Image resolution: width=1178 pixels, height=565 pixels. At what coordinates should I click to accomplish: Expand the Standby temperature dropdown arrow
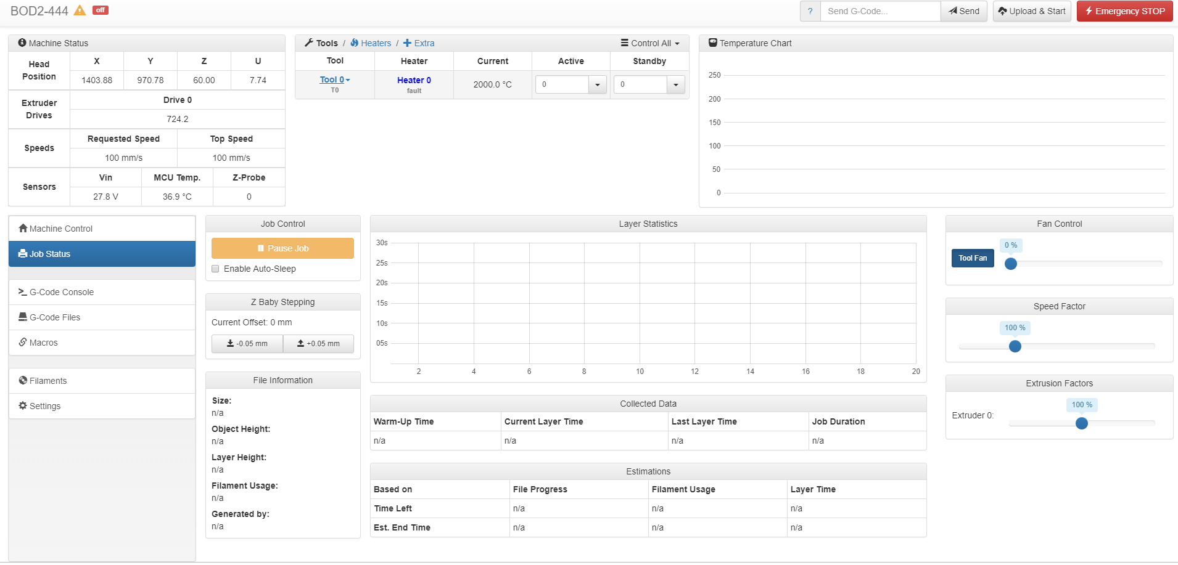[x=676, y=84]
